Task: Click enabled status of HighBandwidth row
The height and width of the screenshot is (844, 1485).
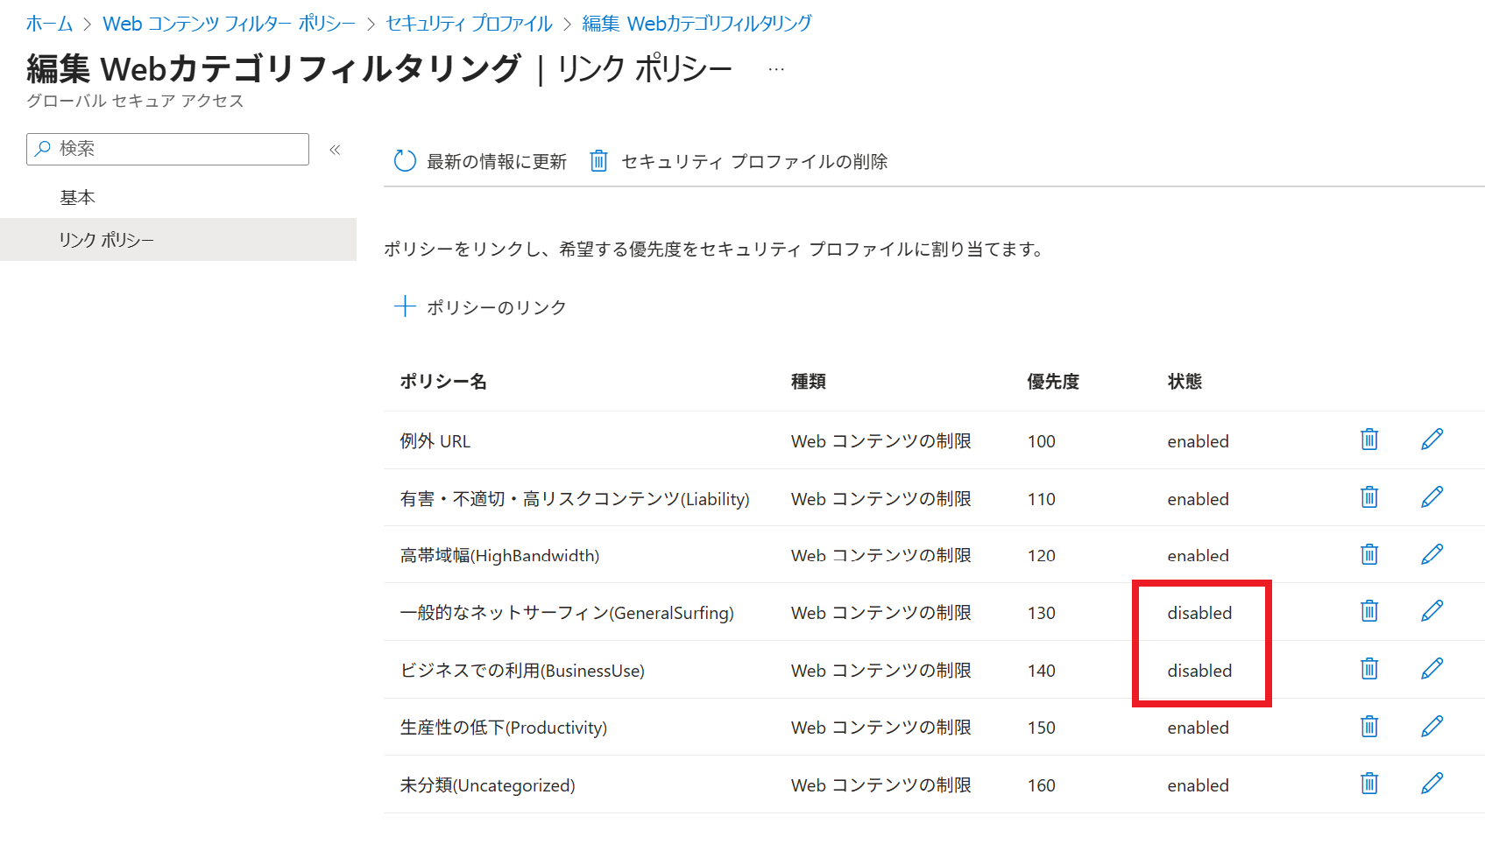Action: tap(1198, 556)
